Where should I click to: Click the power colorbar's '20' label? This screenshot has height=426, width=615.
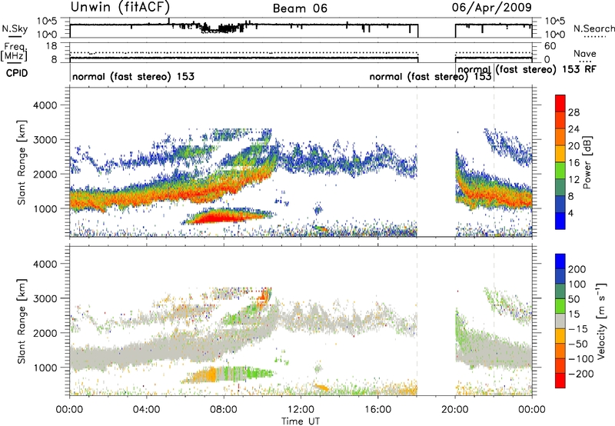pyautogui.click(x=573, y=146)
